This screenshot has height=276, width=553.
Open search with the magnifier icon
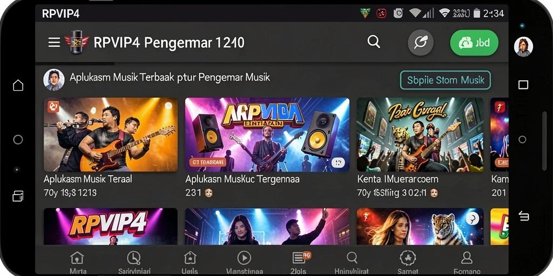[x=374, y=42]
